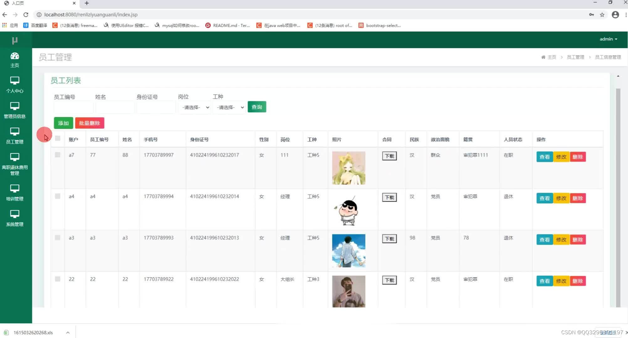
Task: Open the download item options chevron
Action: pos(68,332)
